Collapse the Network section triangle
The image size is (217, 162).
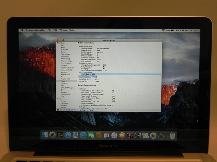58,99
